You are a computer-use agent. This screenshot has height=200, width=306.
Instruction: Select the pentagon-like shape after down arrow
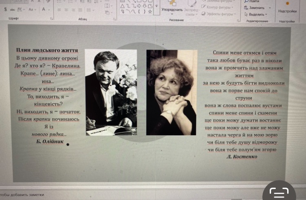click(150, 6)
